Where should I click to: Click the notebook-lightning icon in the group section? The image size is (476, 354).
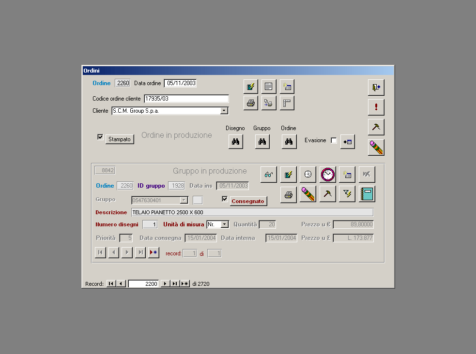click(289, 174)
